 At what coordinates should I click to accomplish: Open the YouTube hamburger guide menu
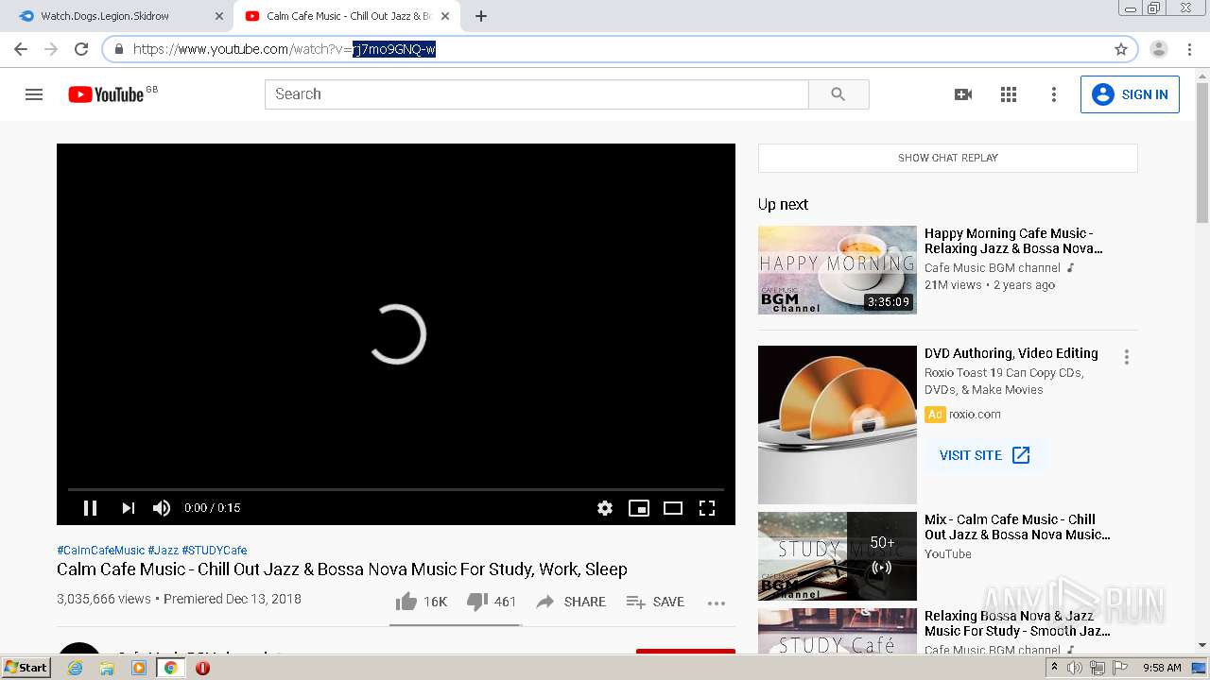point(34,94)
